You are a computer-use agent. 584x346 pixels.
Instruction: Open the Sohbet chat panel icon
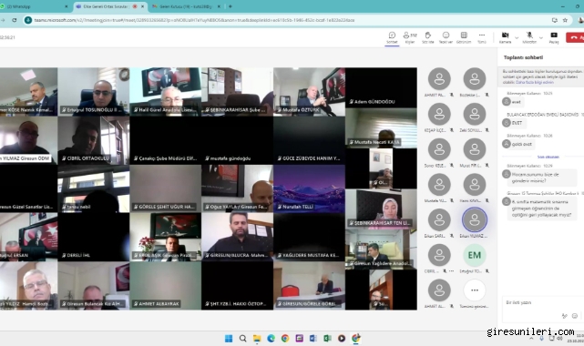[392, 37]
